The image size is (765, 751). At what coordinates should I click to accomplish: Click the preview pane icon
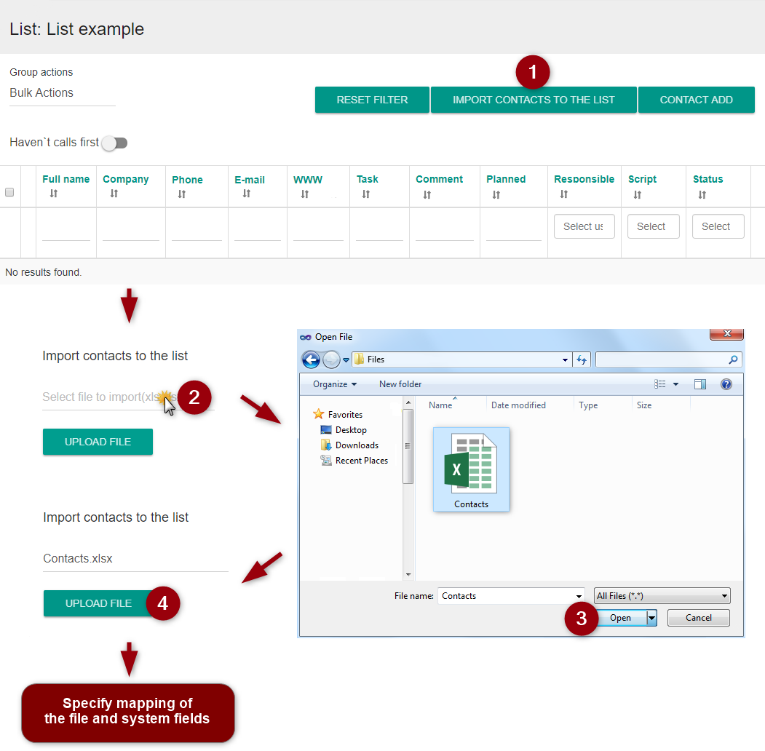point(700,384)
